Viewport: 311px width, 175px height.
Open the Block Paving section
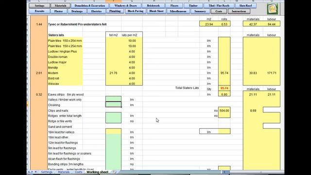pyautogui.click(x=136, y=11)
